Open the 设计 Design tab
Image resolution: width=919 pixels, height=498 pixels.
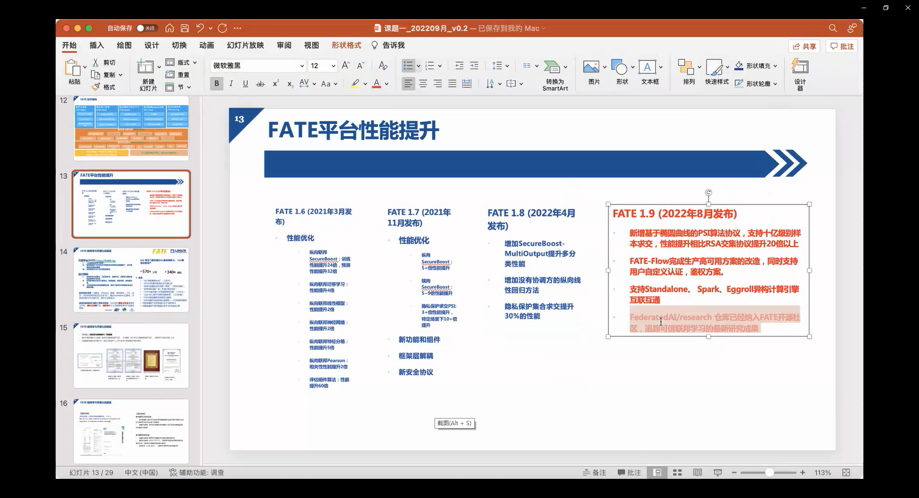point(152,45)
